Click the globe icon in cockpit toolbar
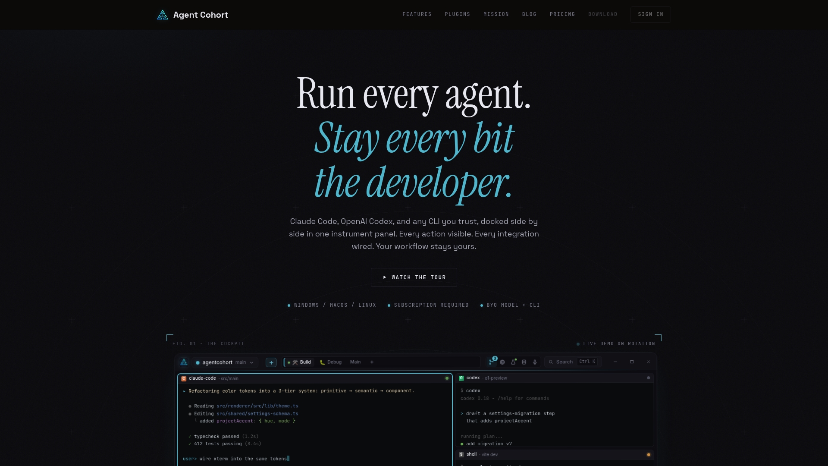The image size is (828, 466). (x=502, y=362)
